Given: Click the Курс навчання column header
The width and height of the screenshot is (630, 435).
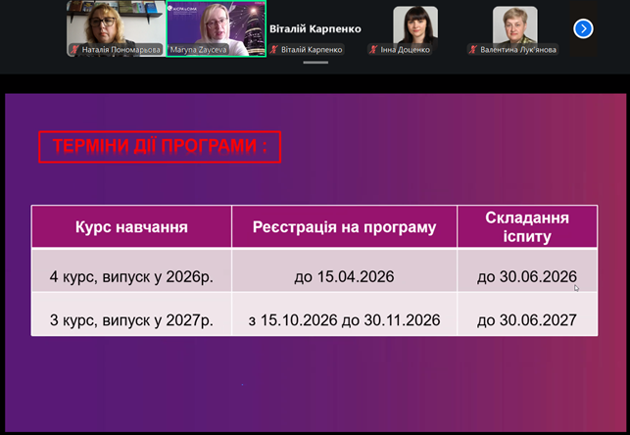Looking at the screenshot, I should click(x=131, y=227).
